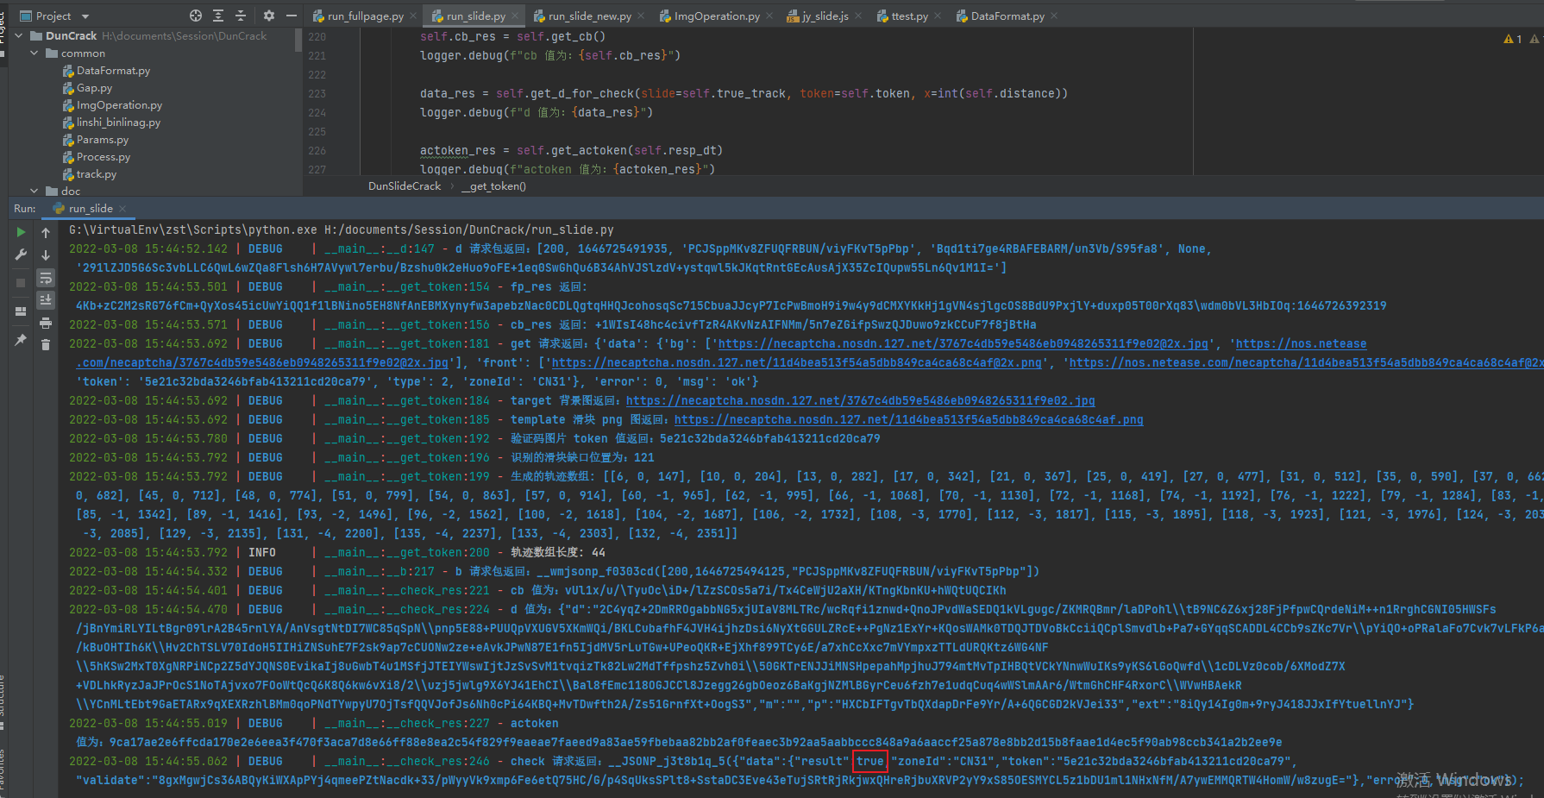Select ImgOperation.py in the project tree
1544x798 pixels.
coord(112,105)
